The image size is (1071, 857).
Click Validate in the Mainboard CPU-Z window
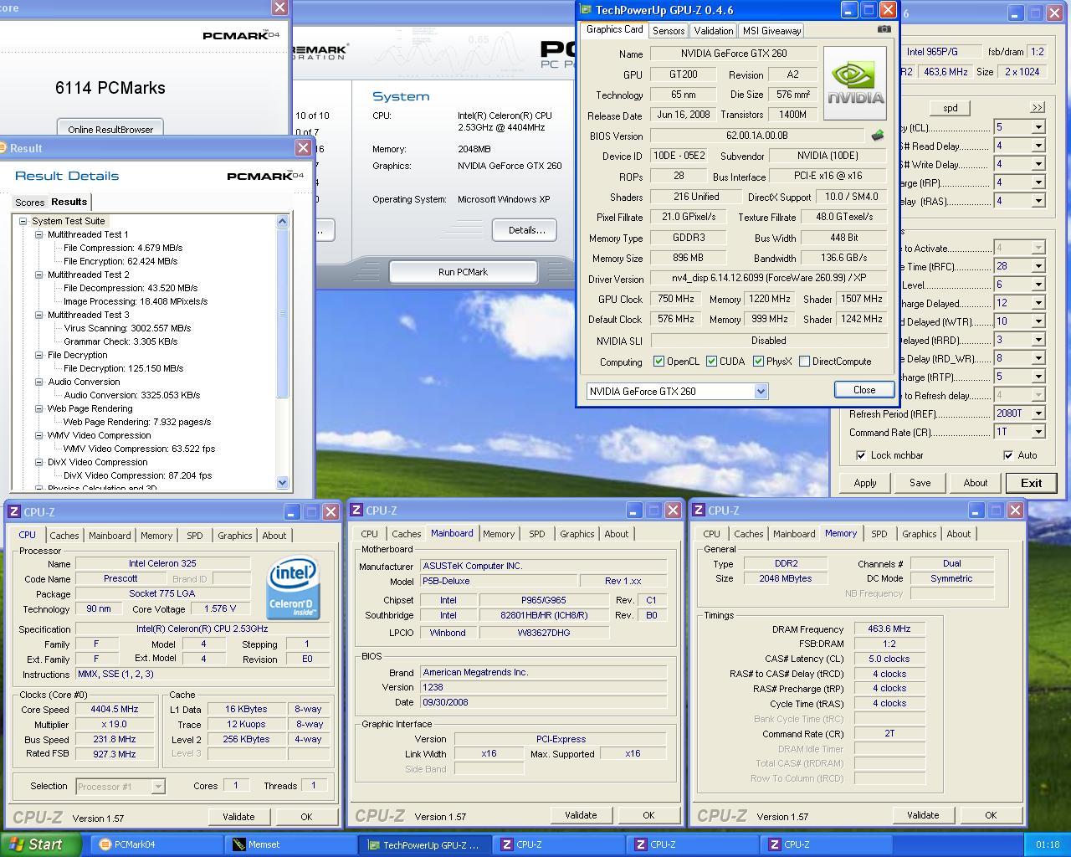[x=581, y=815]
